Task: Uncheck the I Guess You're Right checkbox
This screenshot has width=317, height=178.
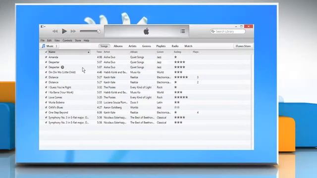Action: 46,88
